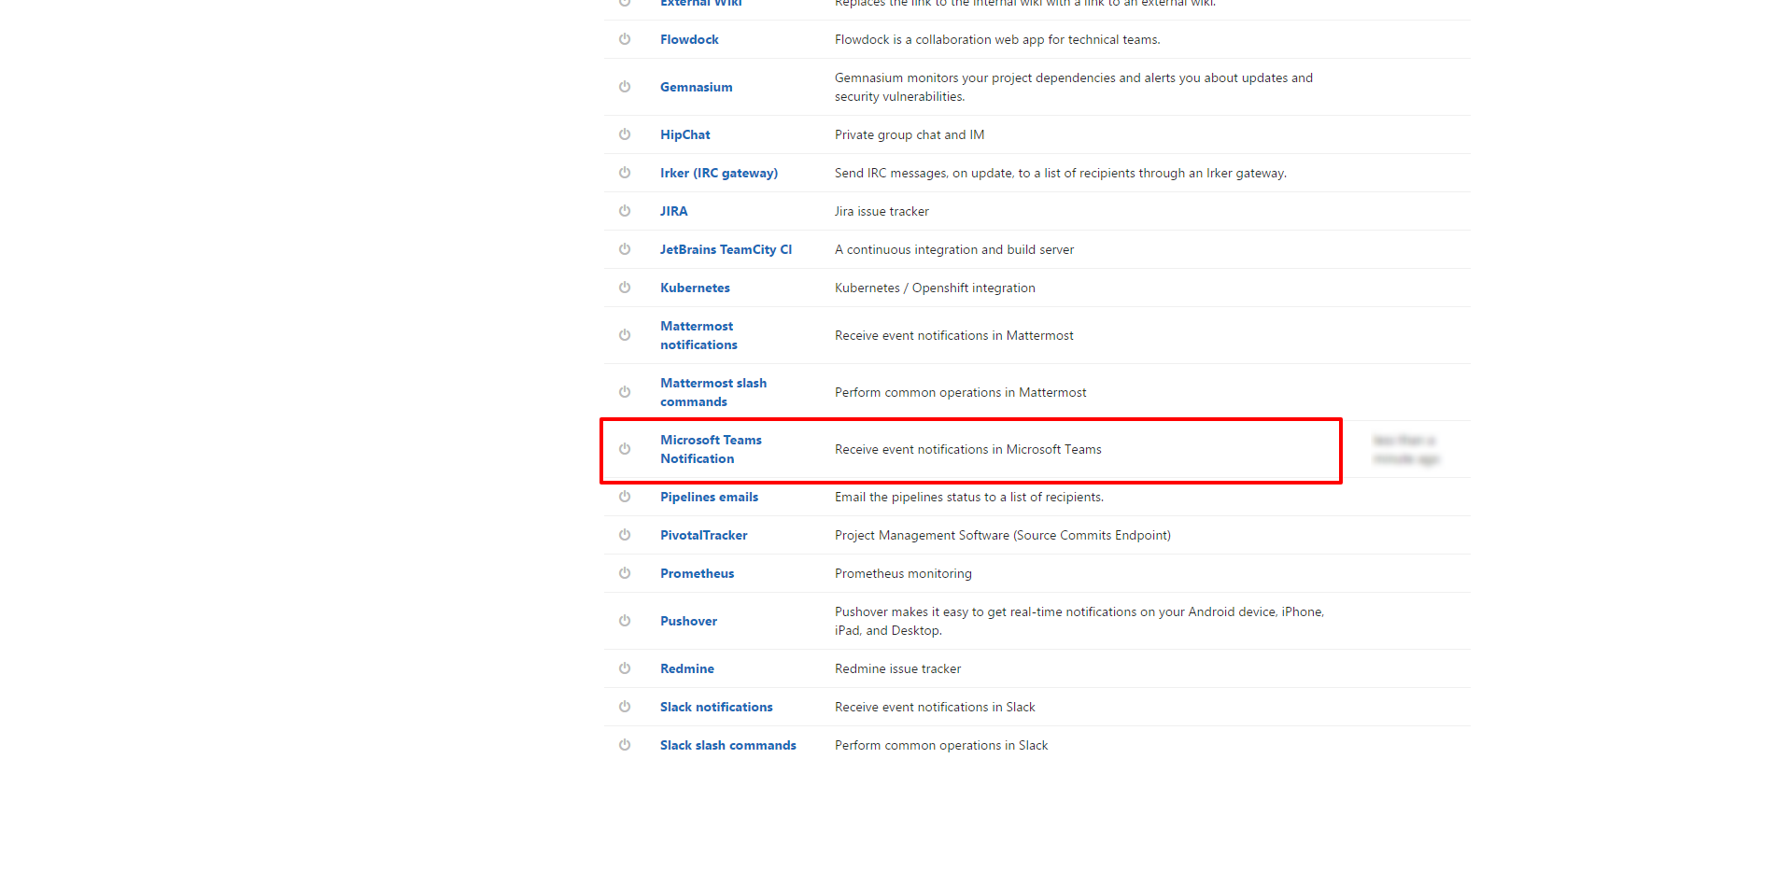
Task: Click the power icon next to Kubernetes
Action: click(625, 288)
